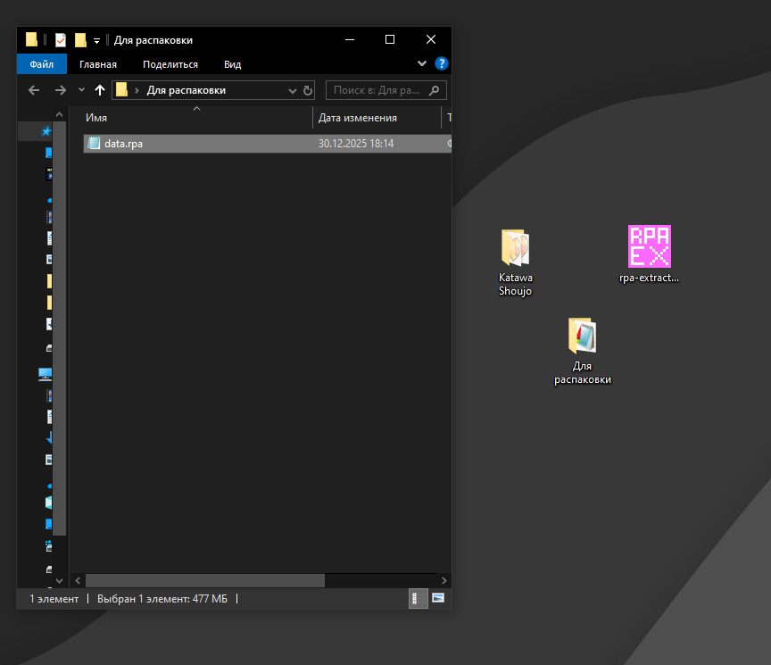Click the file list scroll right arrow
This screenshot has height=665, width=771.
pos(444,581)
